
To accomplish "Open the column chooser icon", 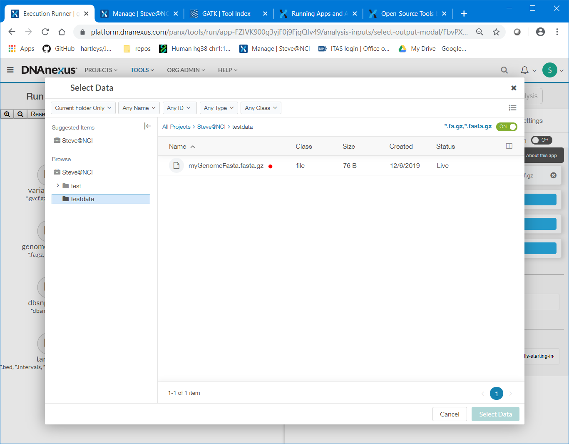I will [x=509, y=146].
